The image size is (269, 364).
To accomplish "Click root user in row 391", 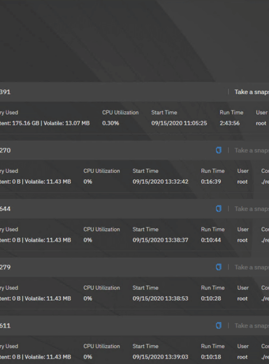I will (x=261, y=123).
